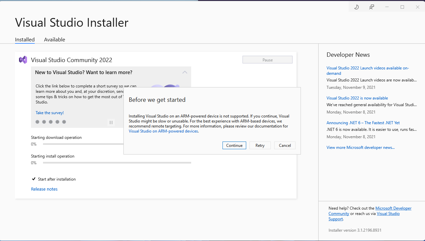Open the Release notes link
The image size is (425, 241).
(44, 189)
